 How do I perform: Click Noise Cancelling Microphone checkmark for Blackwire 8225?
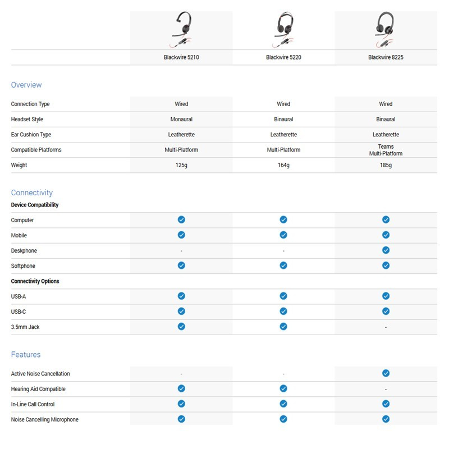(x=386, y=419)
